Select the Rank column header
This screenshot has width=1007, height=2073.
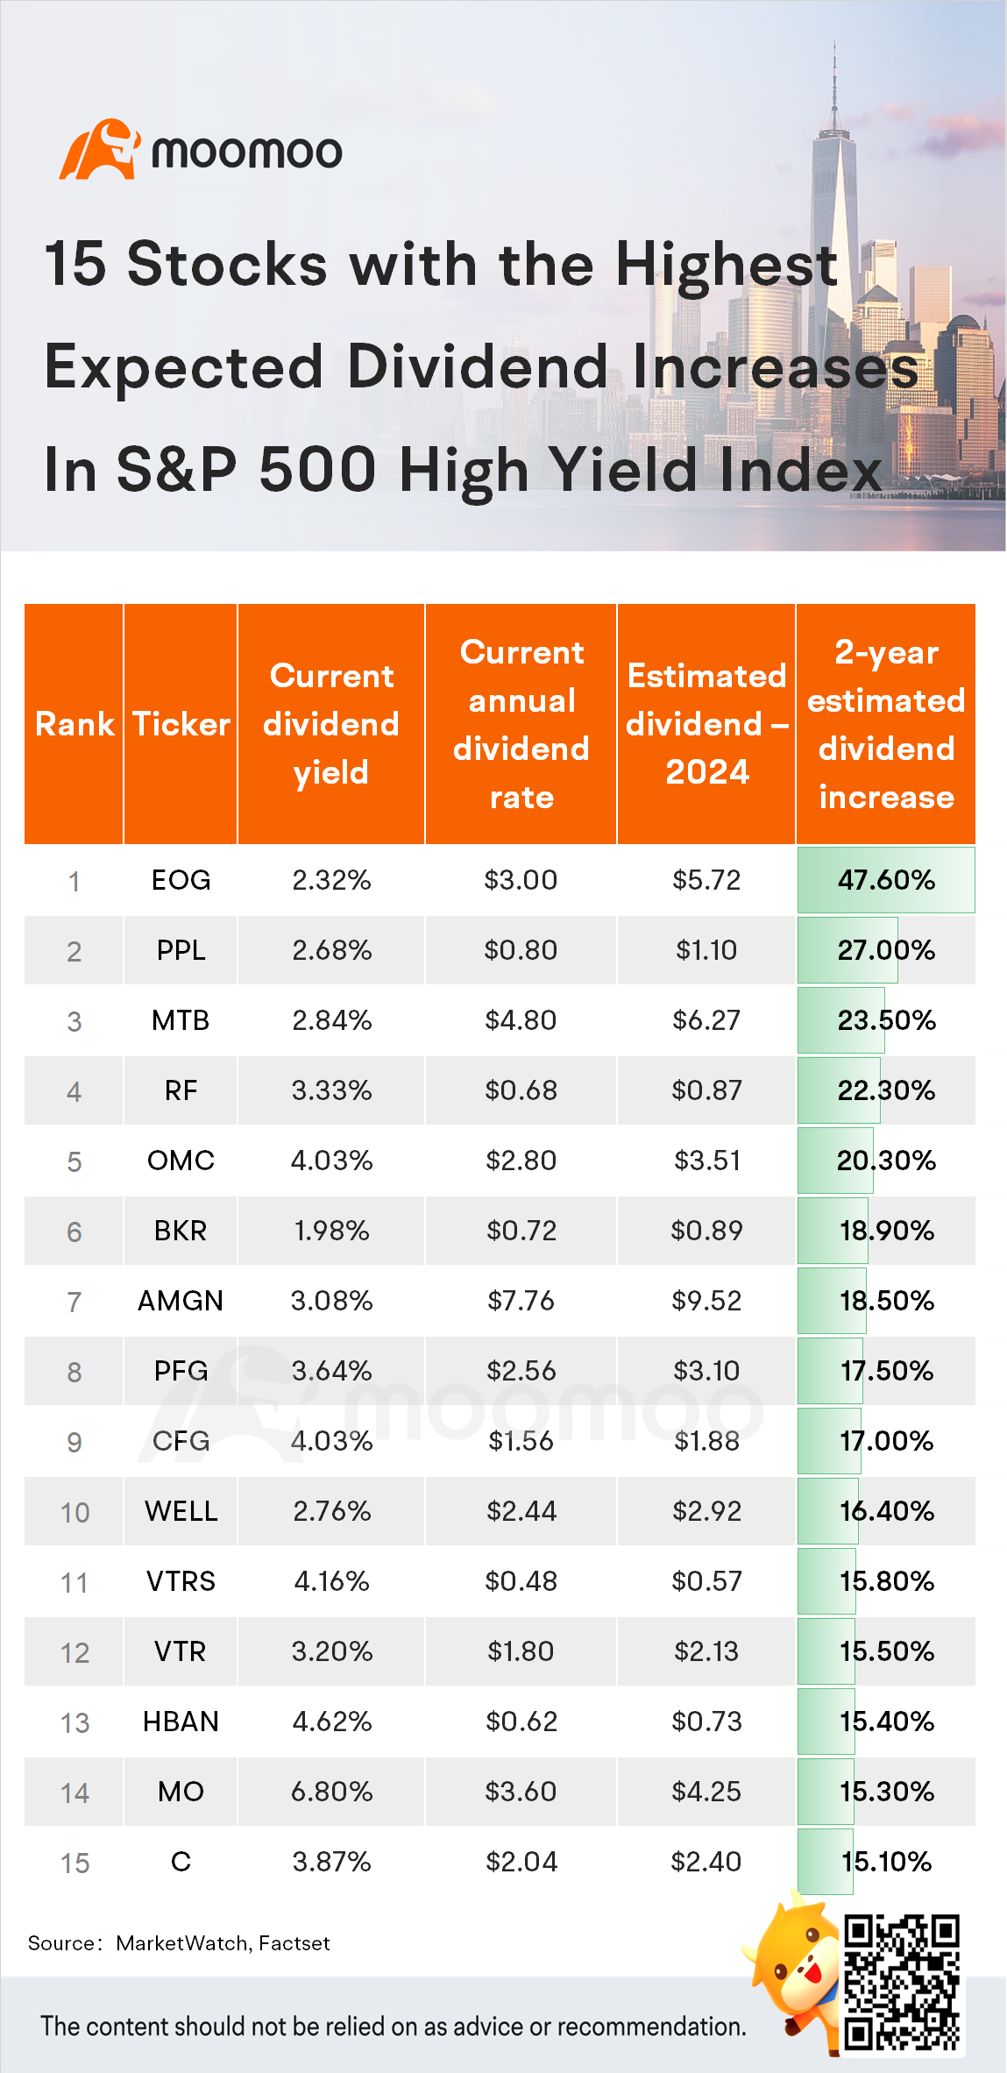[74, 724]
